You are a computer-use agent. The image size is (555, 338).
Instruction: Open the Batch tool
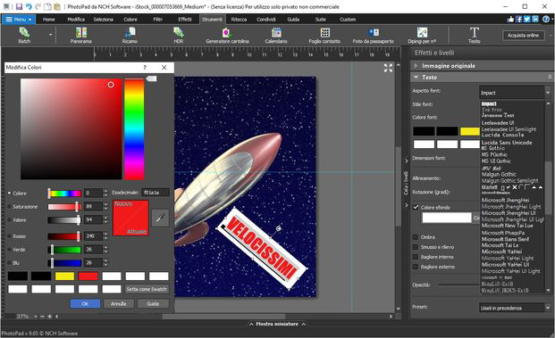[24, 36]
